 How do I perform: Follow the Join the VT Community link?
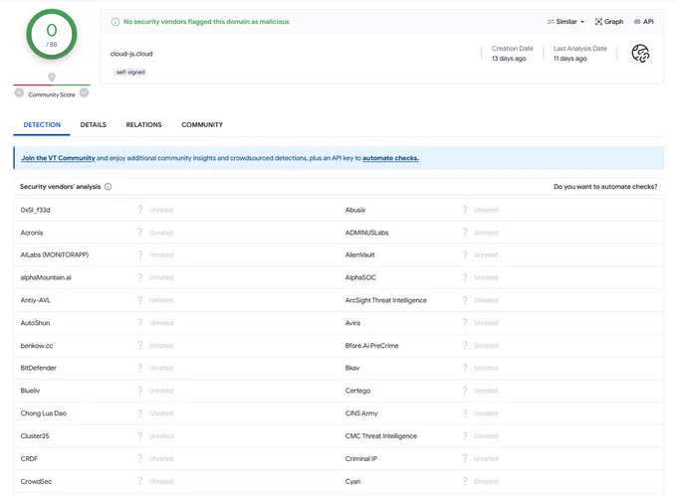(59, 158)
